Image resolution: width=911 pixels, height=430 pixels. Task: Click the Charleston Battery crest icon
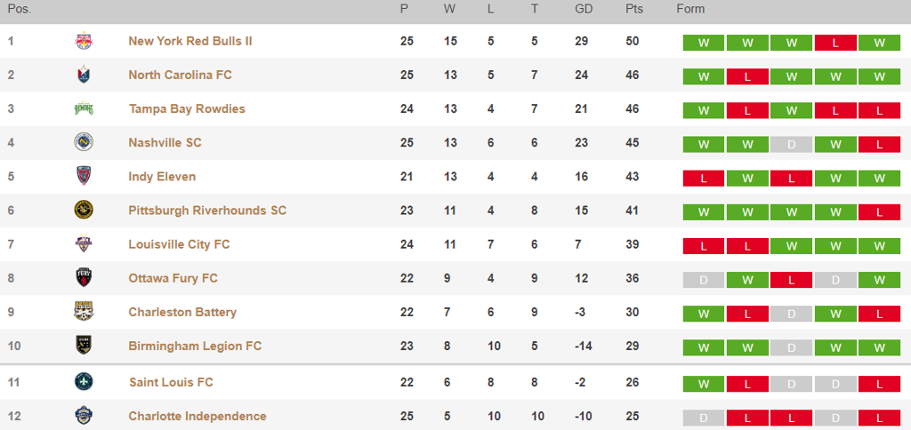[x=84, y=312]
